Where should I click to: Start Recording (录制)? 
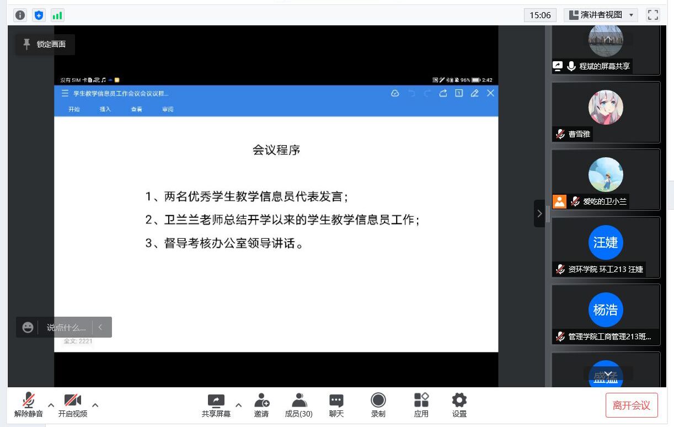pos(378,405)
